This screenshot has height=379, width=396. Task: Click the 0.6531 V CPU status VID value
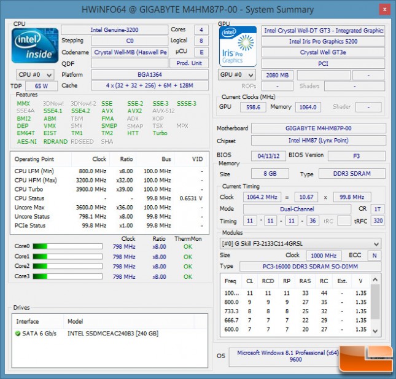[x=191, y=198]
